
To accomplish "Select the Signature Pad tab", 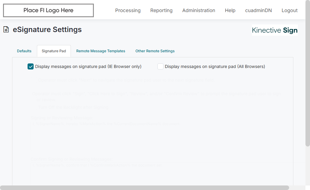I will coord(54,51).
